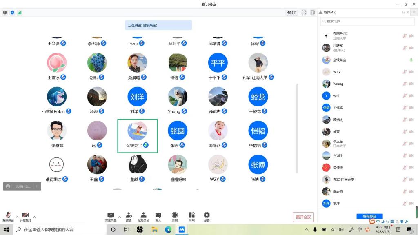Open the 聊天 (chat) panel

tap(158, 217)
